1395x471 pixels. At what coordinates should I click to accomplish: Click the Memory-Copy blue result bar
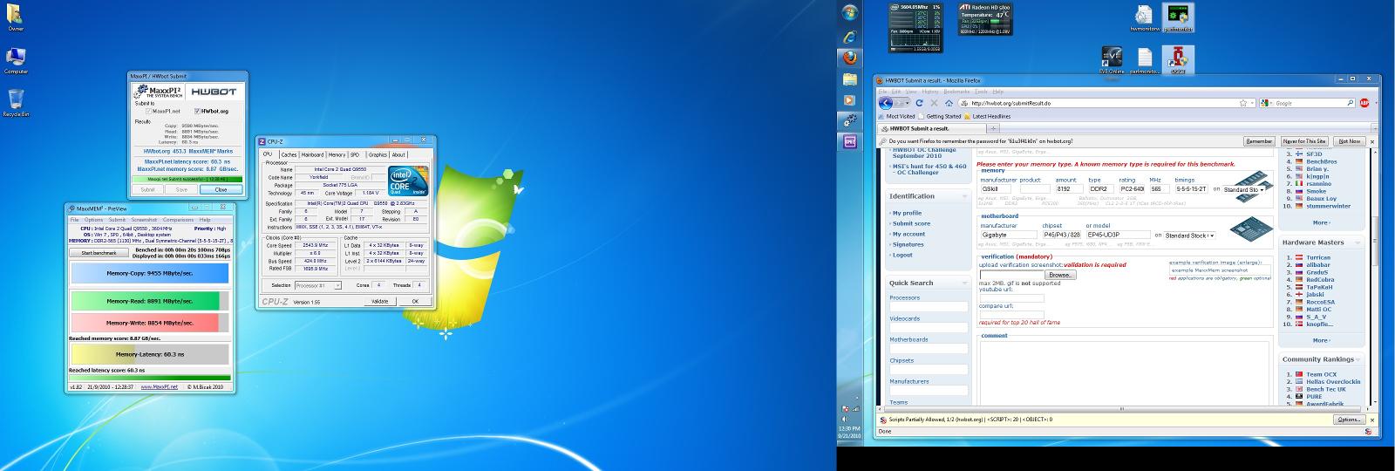coord(149,273)
